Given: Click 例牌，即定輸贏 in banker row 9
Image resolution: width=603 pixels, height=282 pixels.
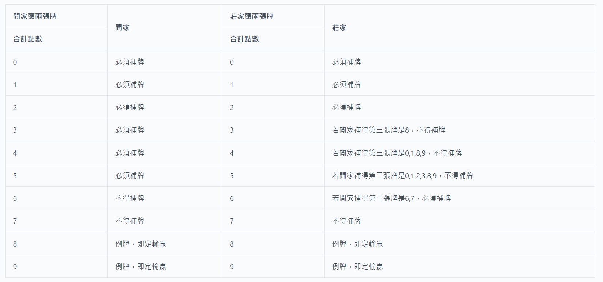Looking at the screenshot, I should click(357, 267).
